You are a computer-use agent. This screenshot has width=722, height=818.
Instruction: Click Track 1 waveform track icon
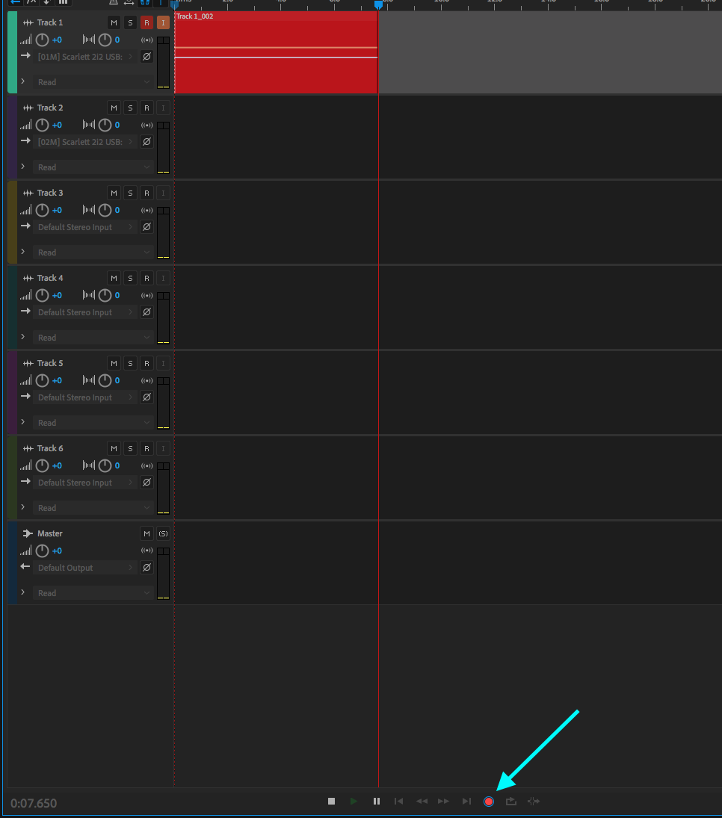28,23
